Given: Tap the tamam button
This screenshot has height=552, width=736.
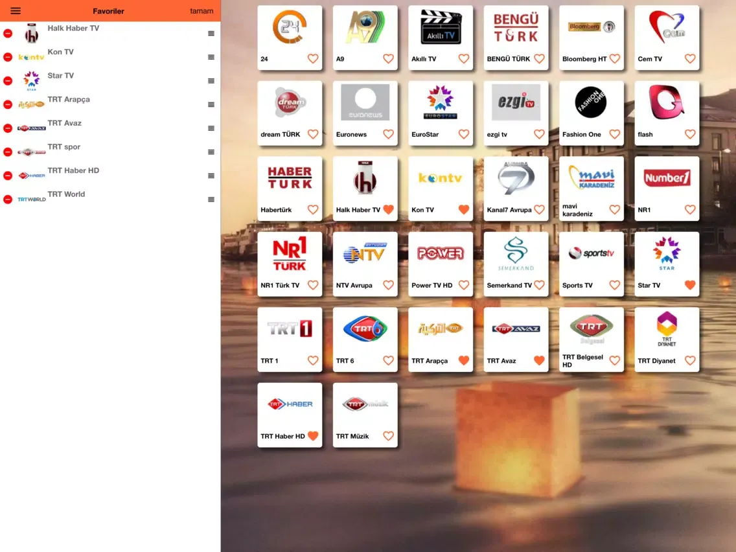Looking at the screenshot, I should [x=201, y=11].
